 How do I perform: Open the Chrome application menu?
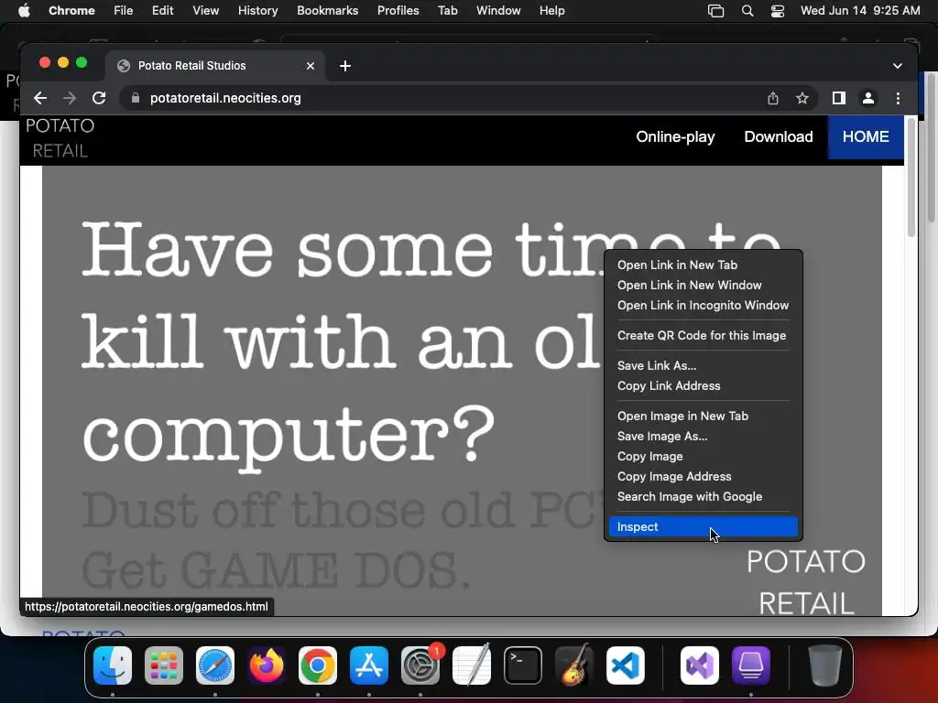(x=71, y=11)
